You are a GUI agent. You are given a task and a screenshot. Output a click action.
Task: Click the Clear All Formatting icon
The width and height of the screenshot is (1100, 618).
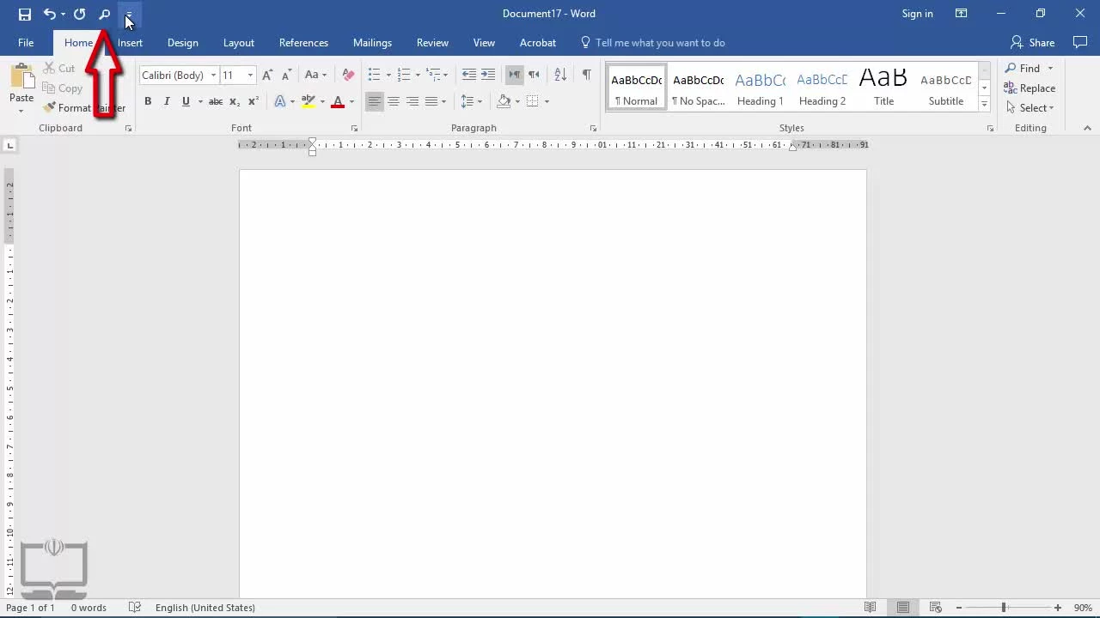click(x=348, y=75)
